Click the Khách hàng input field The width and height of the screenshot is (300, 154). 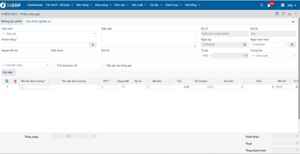[x=45, y=45]
